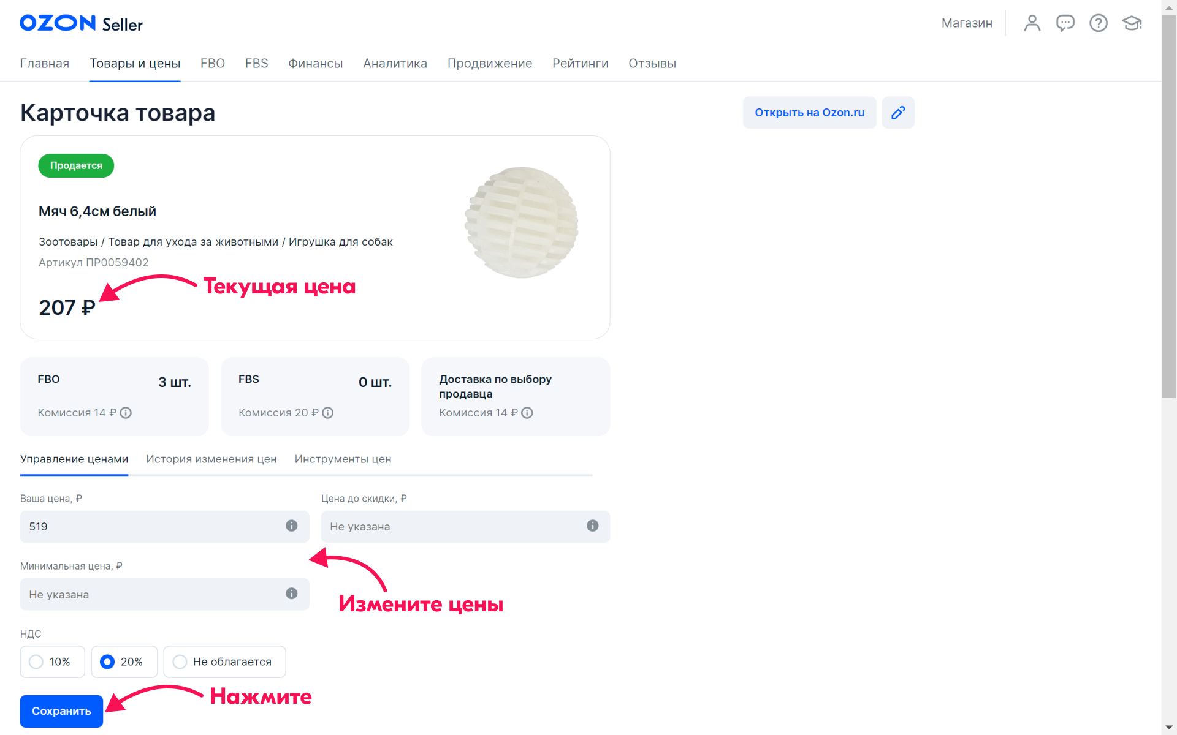The width and height of the screenshot is (1177, 735).
Task: Select the 10% НДС option
Action: click(x=52, y=661)
